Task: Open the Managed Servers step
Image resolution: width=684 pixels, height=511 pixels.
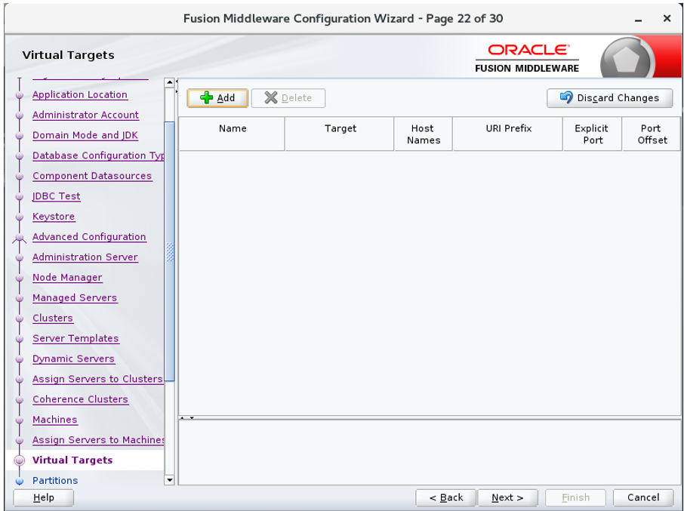Action: (75, 298)
